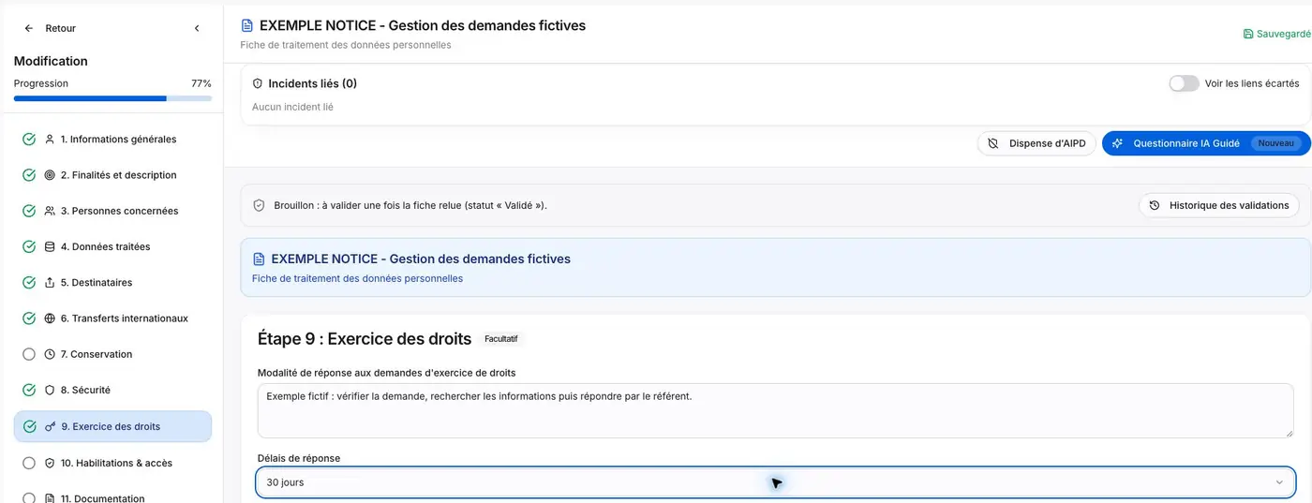Viewport: 1312px width, 503px height.
Task: Click the completed check circle of step 8
Action: click(x=29, y=390)
